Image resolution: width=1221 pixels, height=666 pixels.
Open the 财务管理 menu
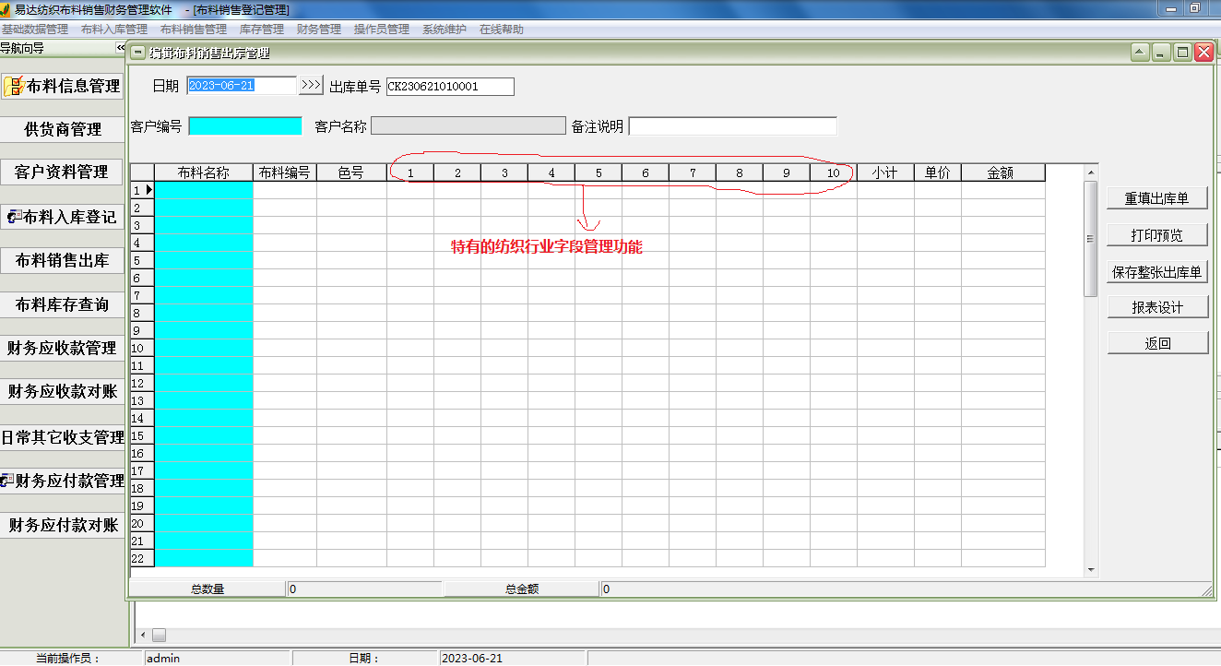318,29
